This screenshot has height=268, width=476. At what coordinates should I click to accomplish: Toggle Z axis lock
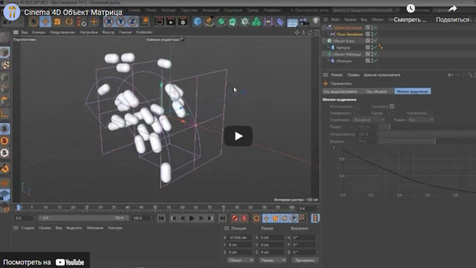(132, 22)
